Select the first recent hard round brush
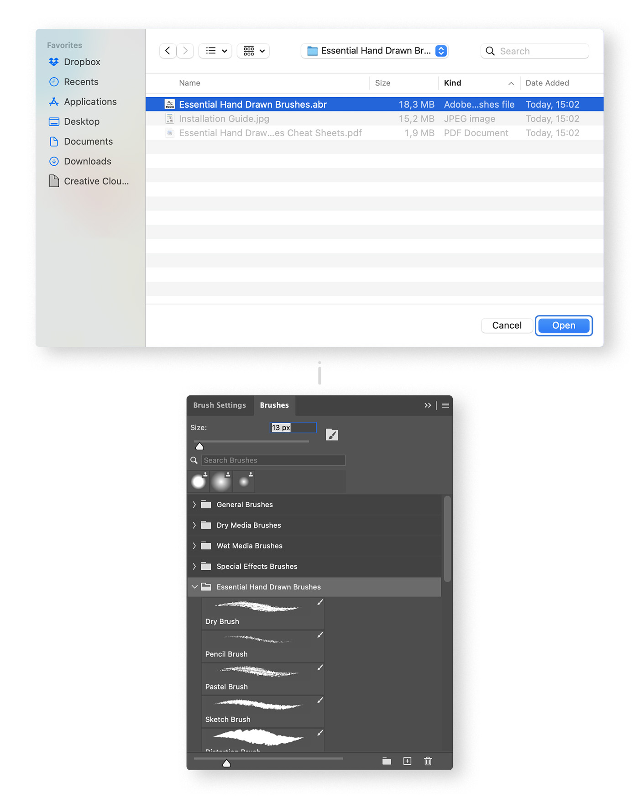This screenshot has width=639, height=799. 199,482
